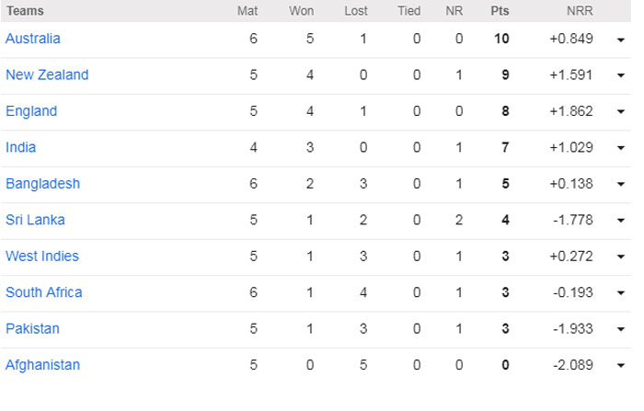Click the Sri Lanka team link

35,220
